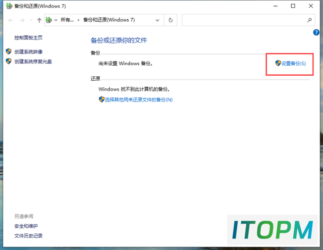Click the back navigation arrow

(x=11, y=20)
